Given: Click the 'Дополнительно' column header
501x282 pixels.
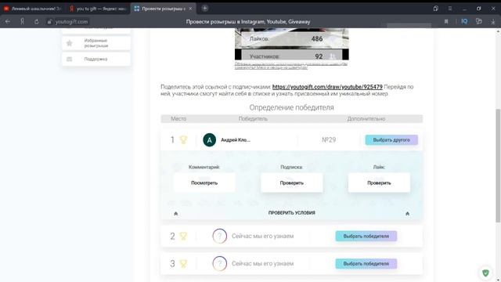Looking at the screenshot, I should [366, 118].
